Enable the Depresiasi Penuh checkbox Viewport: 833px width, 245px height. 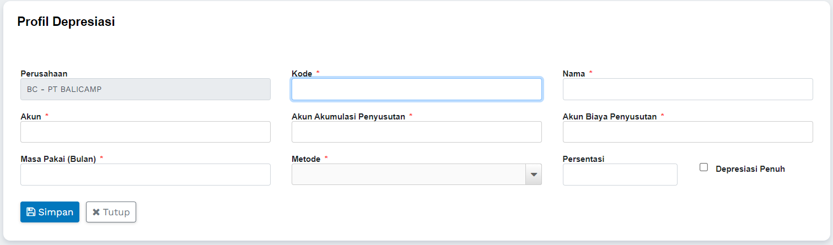click(703, 167)
